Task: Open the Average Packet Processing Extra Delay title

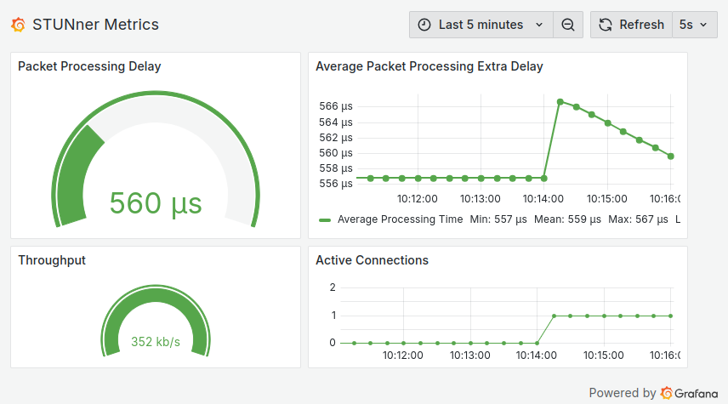Action: 429,66
